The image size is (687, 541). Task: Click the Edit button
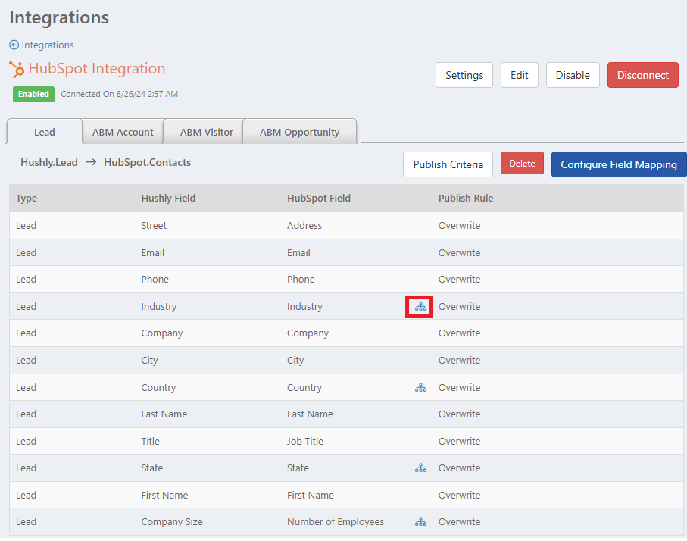pos(519,75)
